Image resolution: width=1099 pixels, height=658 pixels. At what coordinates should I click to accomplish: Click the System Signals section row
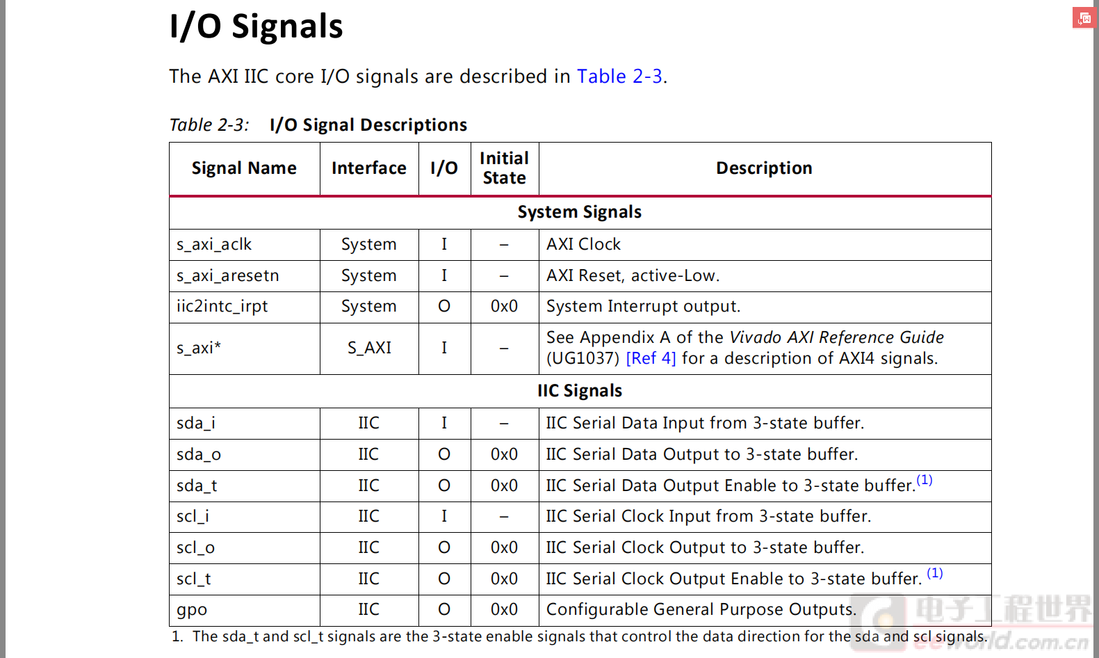580,212
